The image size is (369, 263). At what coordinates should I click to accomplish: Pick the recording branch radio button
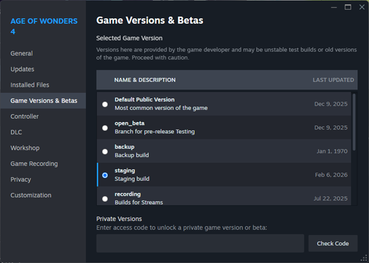tap(105, 199)
